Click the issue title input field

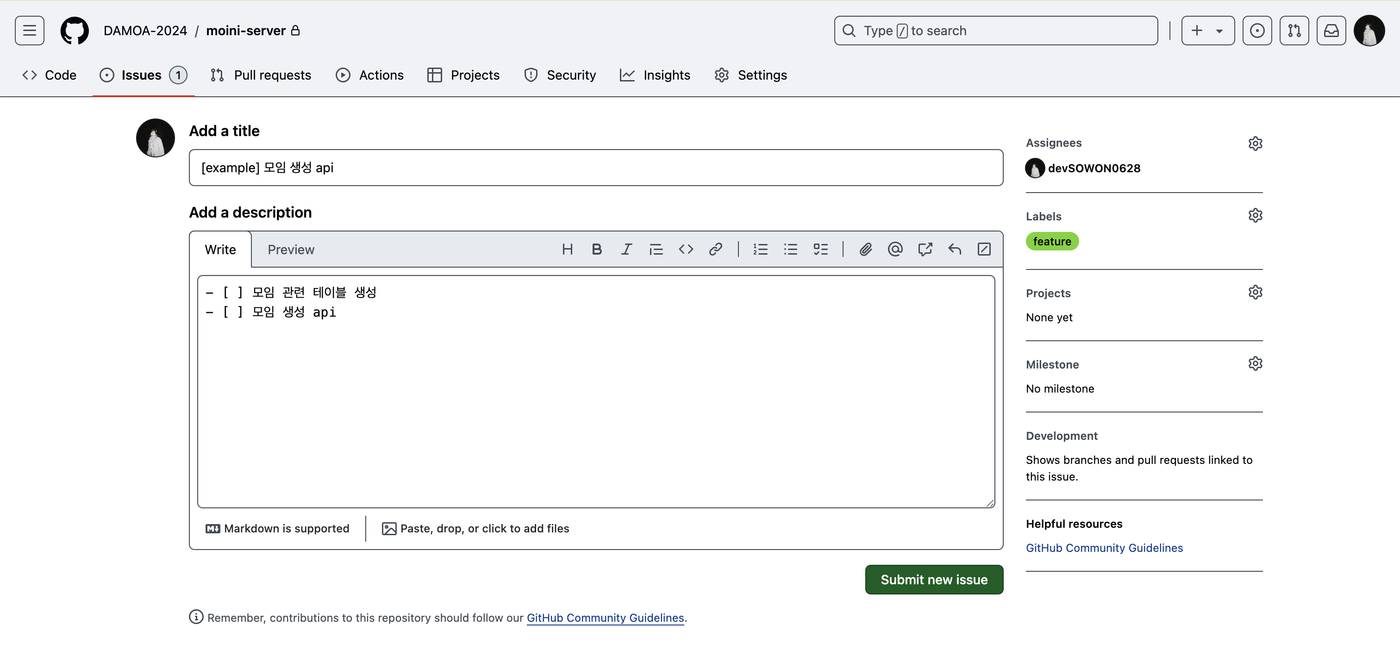596,168
